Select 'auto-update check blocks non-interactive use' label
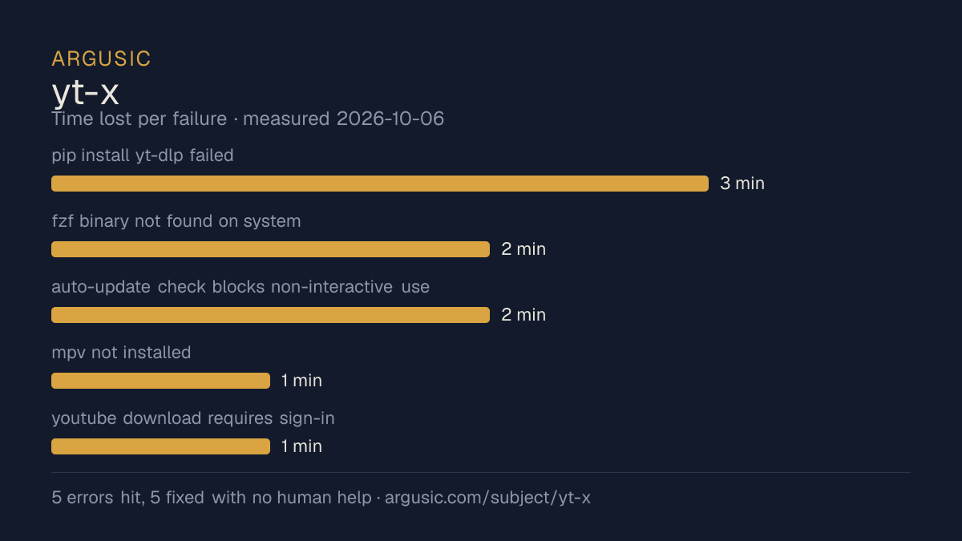 click(x=240, y=287)
